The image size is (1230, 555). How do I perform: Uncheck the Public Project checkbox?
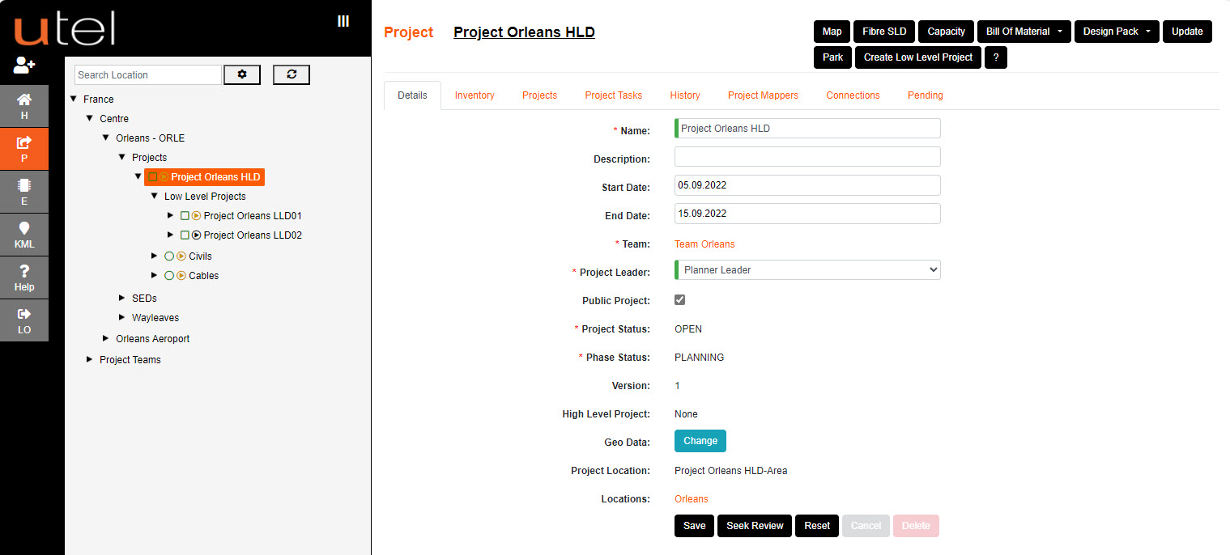pyautogui.click(x=679, y=299)
